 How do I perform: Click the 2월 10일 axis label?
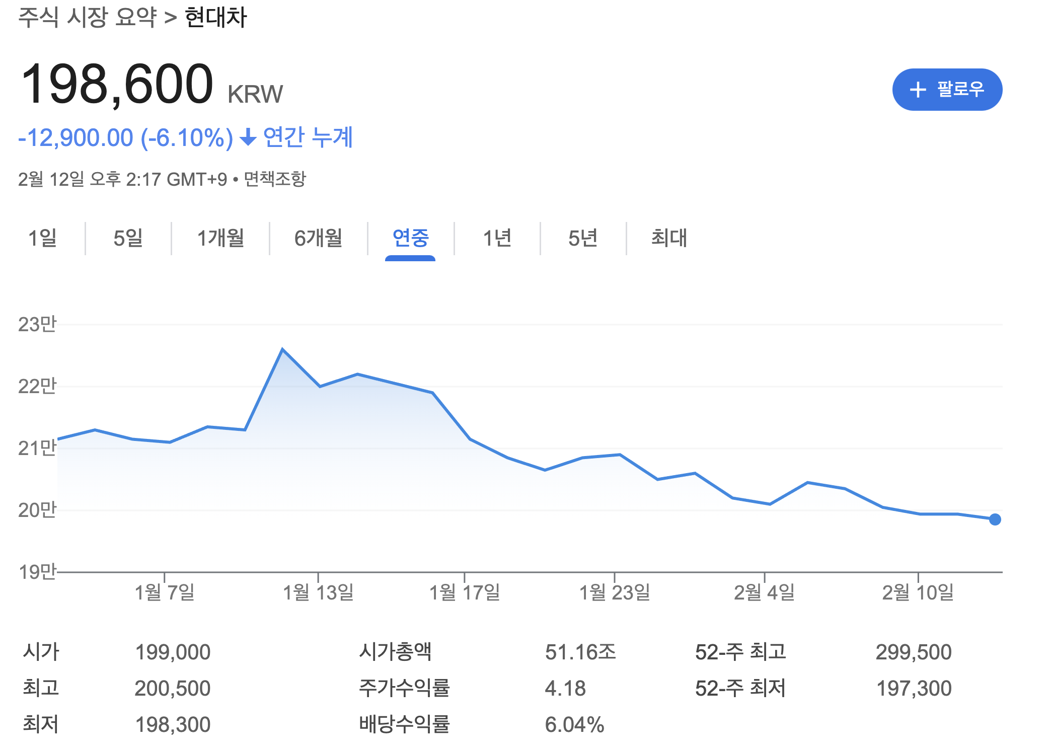pos(918,592)
